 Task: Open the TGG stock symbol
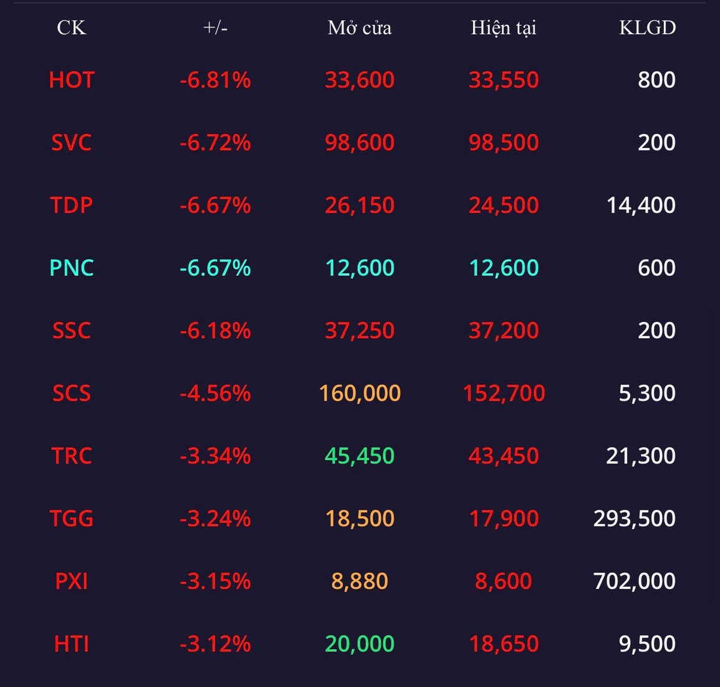pyautogui.click(x=71, y=519)
